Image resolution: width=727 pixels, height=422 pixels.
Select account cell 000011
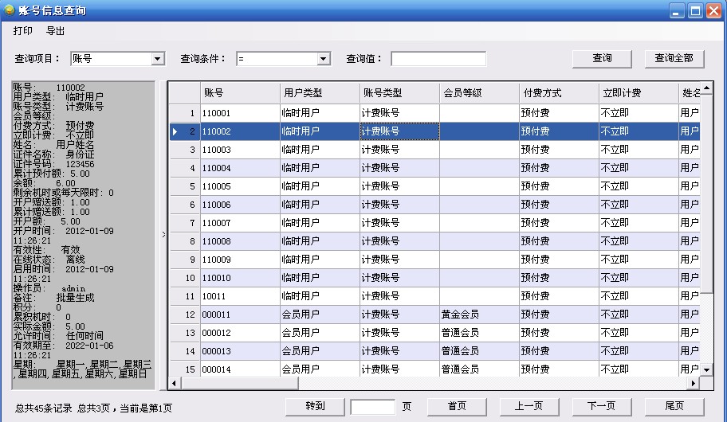(240, 315)
